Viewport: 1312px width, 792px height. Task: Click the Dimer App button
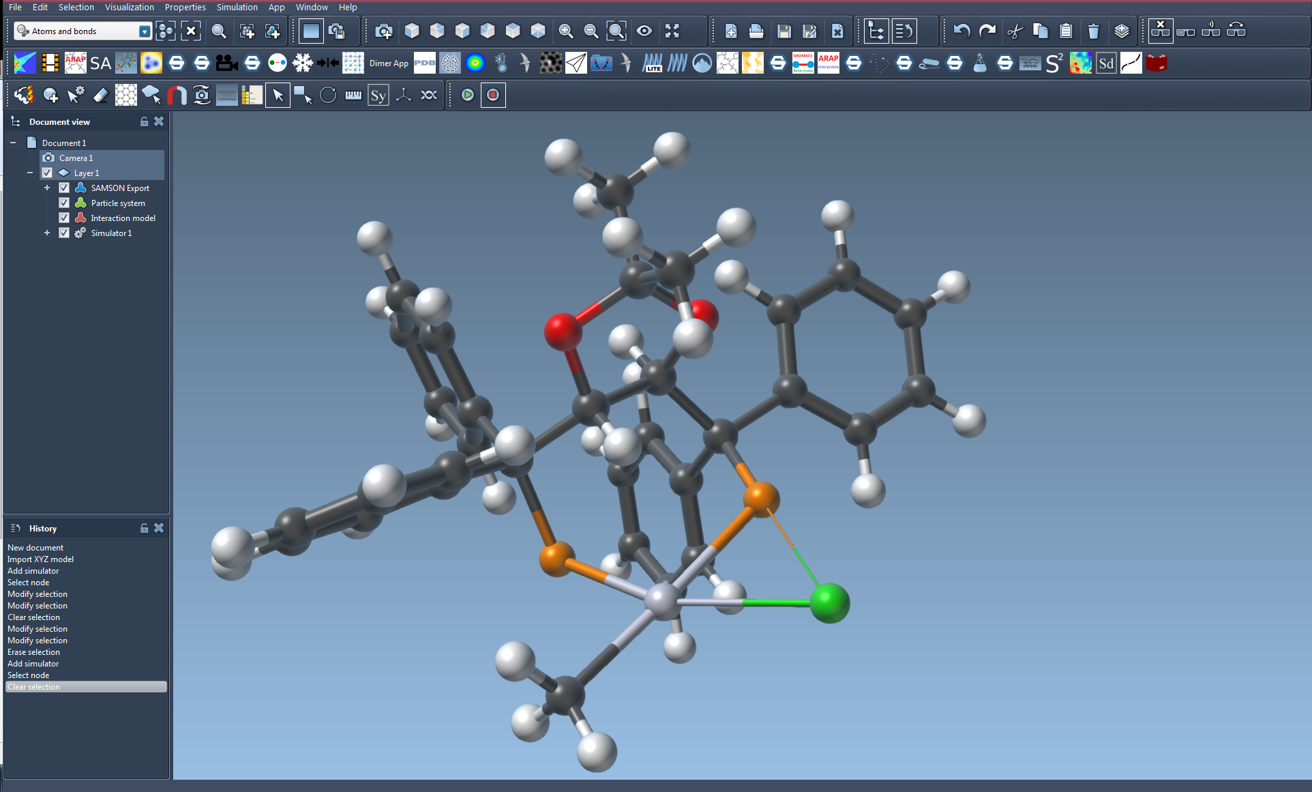tap(389, 63)
